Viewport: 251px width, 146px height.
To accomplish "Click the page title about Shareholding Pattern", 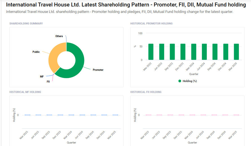I will [x=126, y=5].
